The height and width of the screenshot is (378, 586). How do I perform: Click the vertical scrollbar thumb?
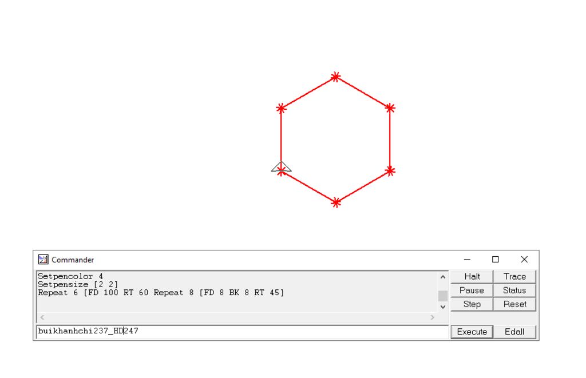443,296
